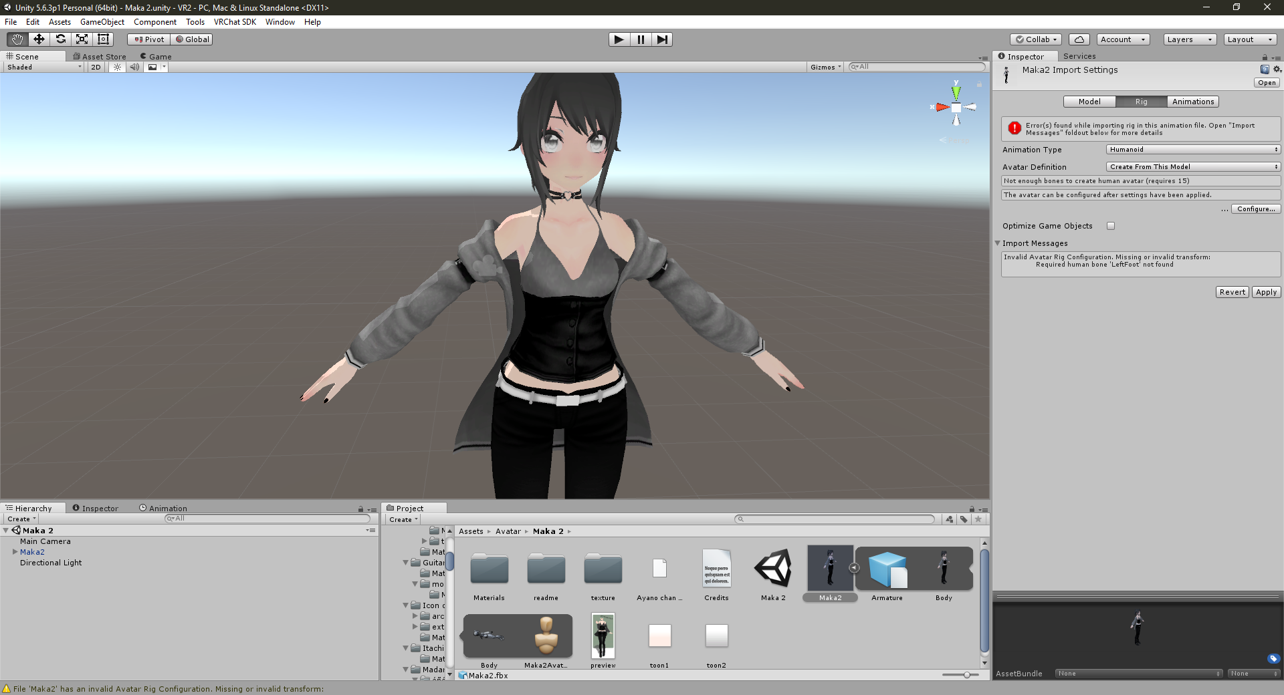Switch to the Services tab
The width and height of the screenshot is (1284, 695).
pyautogui.click(x=1079, y=56)
